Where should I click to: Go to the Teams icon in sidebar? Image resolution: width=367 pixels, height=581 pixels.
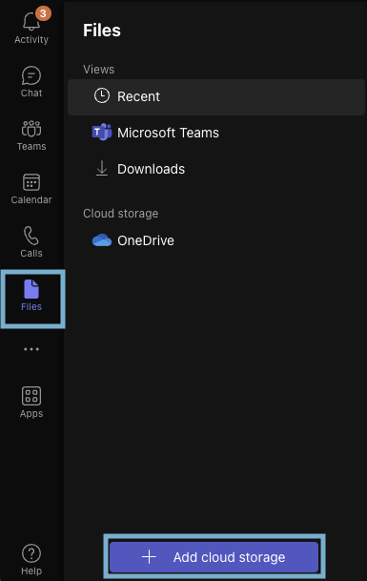coord(31,129)
